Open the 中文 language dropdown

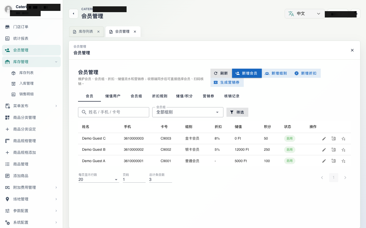pyautogui.click(x=304, y=14)
